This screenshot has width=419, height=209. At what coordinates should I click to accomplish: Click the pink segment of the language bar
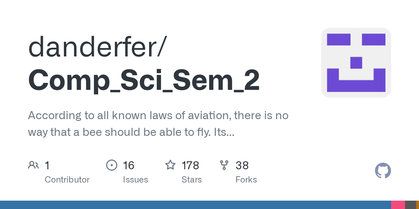(x=398, y=205)
